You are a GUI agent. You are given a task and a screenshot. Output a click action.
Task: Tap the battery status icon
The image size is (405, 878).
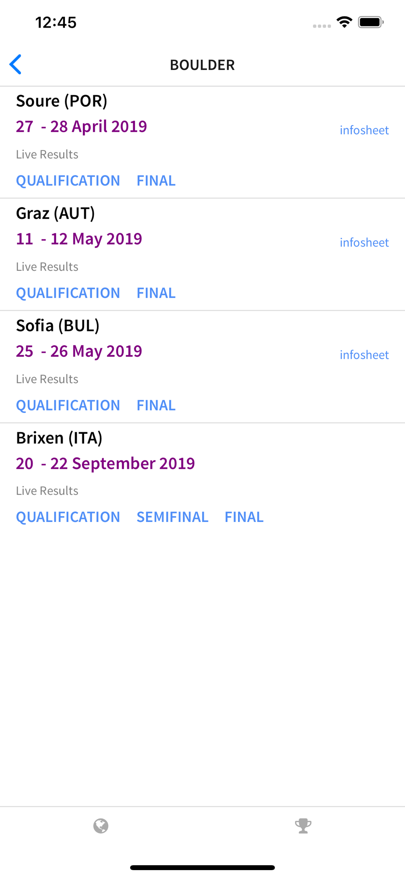pyautogui.click(x=371, y=22)
